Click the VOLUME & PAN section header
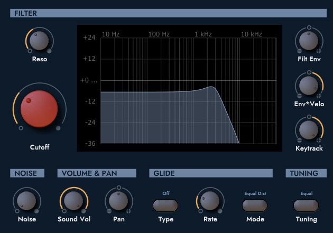333x233 pixels. pos(97,173)
